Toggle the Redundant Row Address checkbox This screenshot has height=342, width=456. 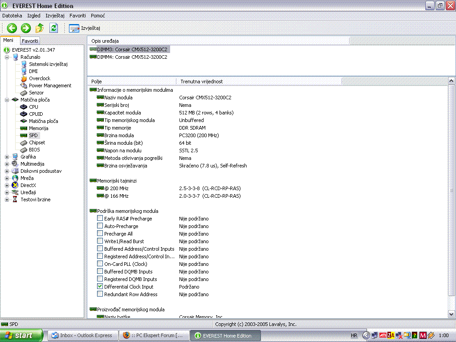[x=100, y=294]
